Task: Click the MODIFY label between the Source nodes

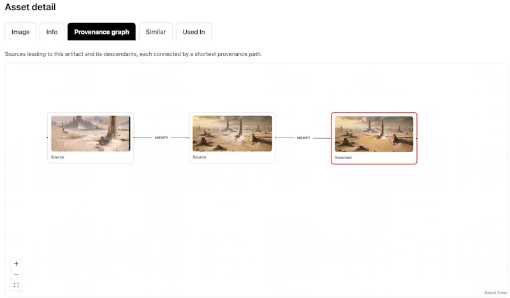Action: [x=161, y=138]
